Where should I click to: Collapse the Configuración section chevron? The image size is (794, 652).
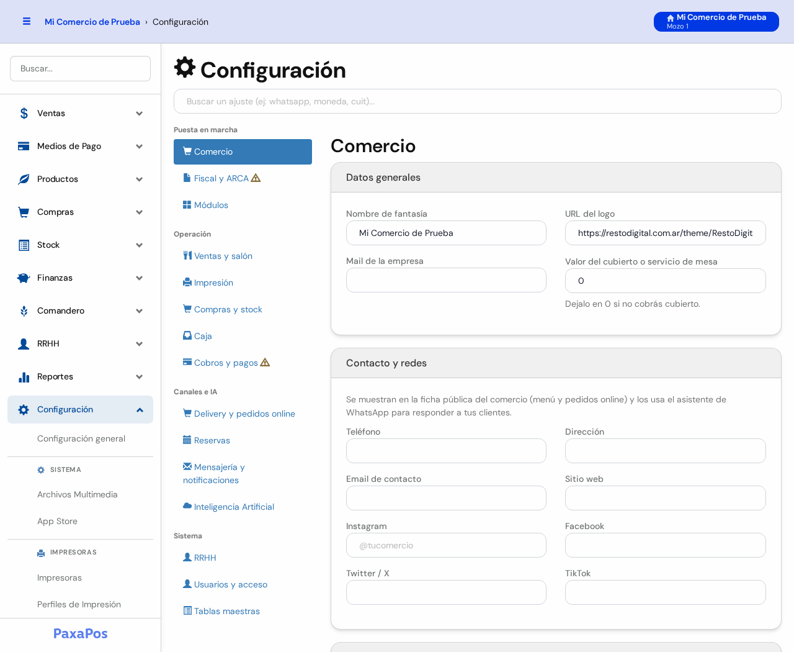tap(140, 410)
